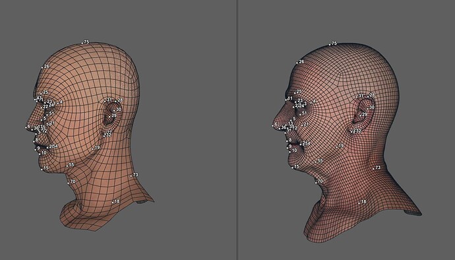Pick landmark 4 on the right head's temple
This screenshot has height=260, width=455.
point(311,102)
